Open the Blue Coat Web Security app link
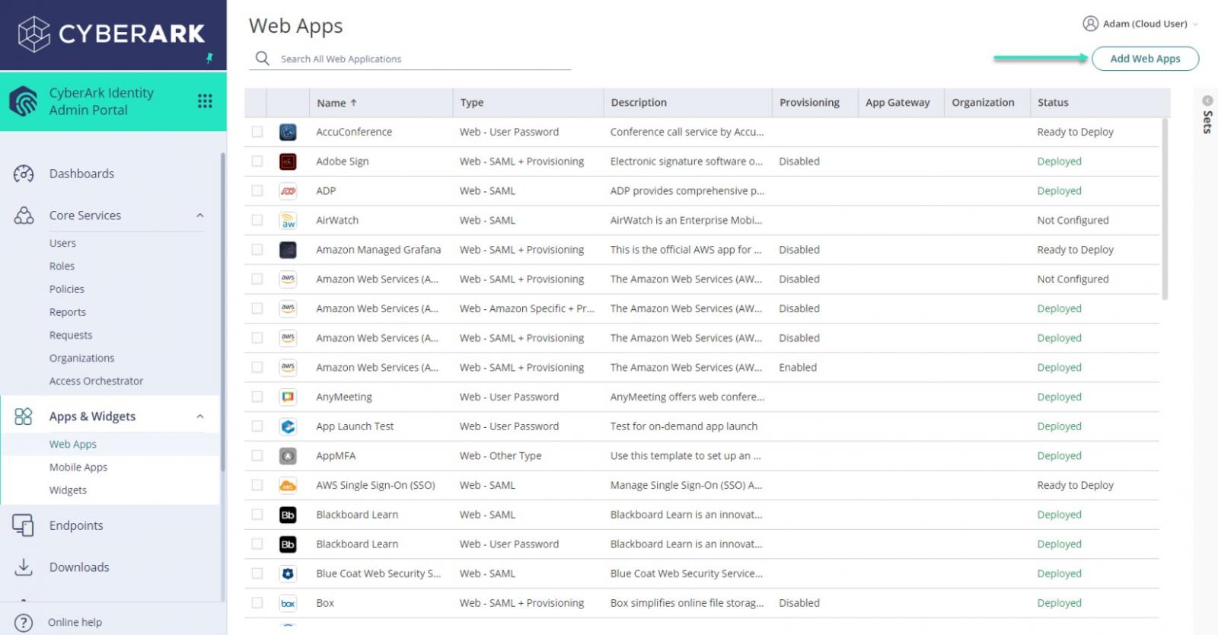The height and width of the screenshot is (635, 1218). (378, 573)
